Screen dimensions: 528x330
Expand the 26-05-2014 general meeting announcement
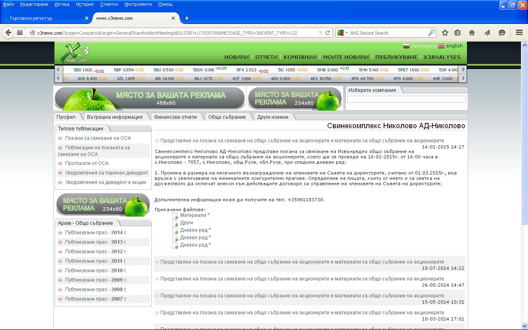(x=302, y=279)
